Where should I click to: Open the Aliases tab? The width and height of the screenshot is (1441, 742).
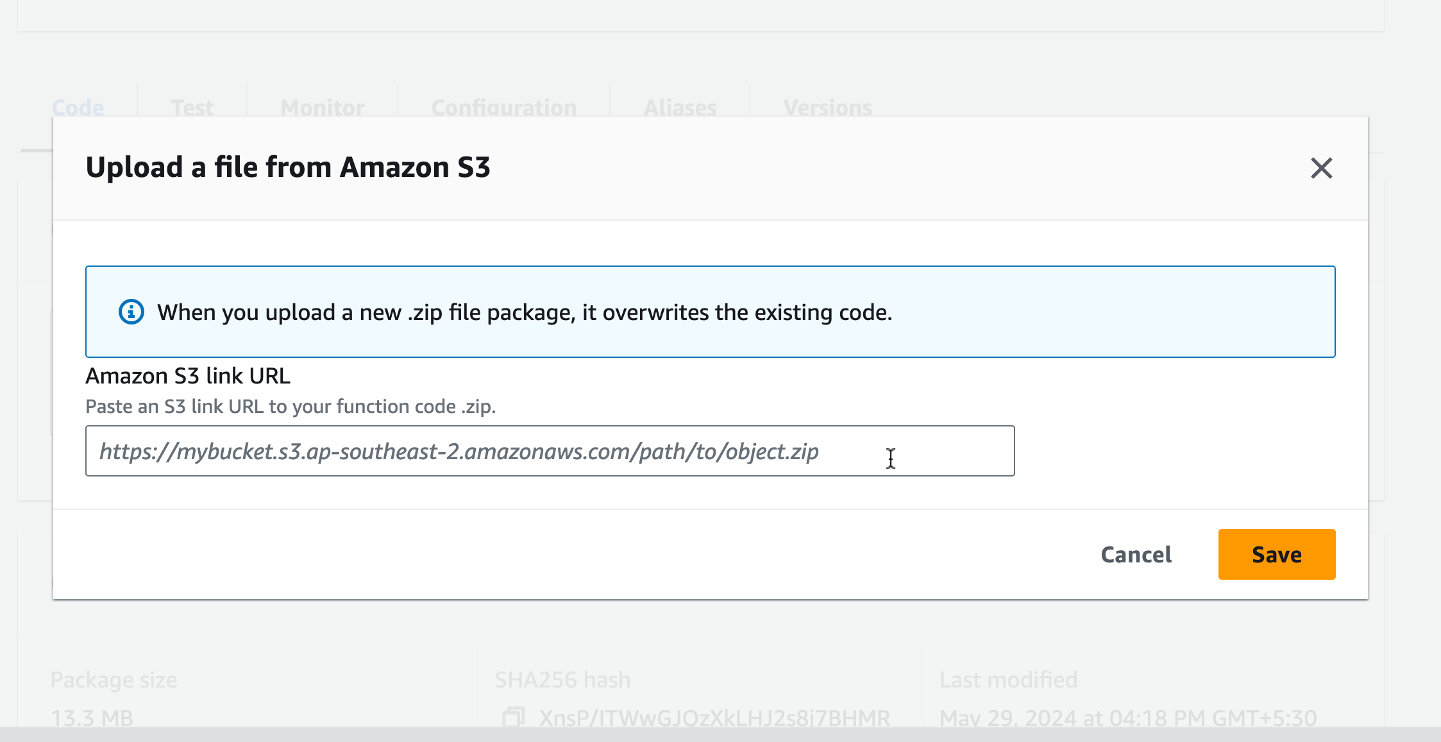pos(680,108)
